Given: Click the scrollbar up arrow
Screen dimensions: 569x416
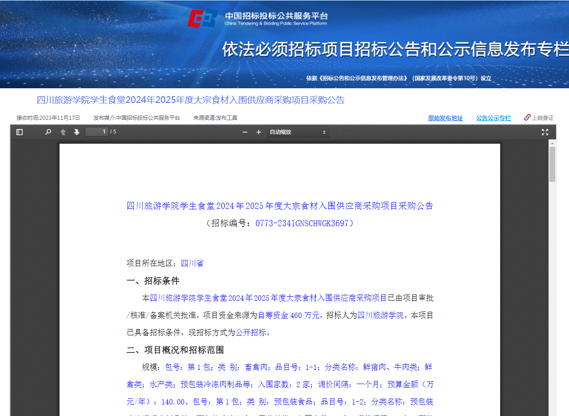Looking at the screenshot, I should [553, 143].
